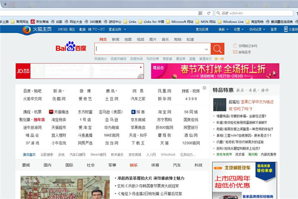The height and width of the screenshot is (199, 298).
Task: Click the Baidu paw logo
Action: pyautogui.click(x=70, y=47)
